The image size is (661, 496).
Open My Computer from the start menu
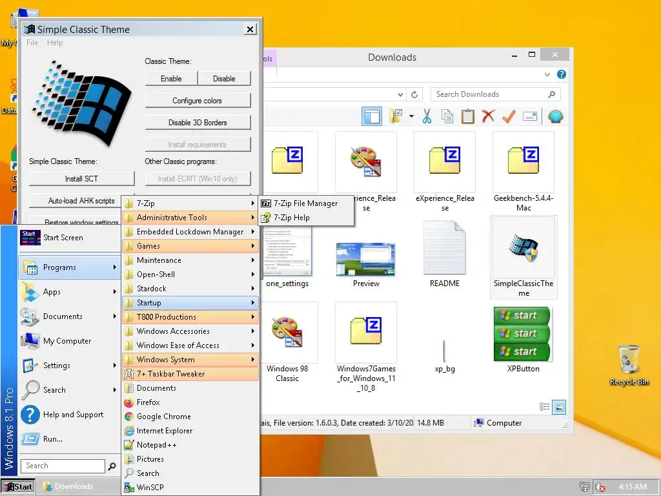[x=68, y=341]
